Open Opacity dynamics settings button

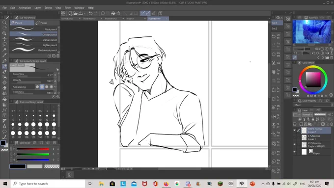point(55,81)
